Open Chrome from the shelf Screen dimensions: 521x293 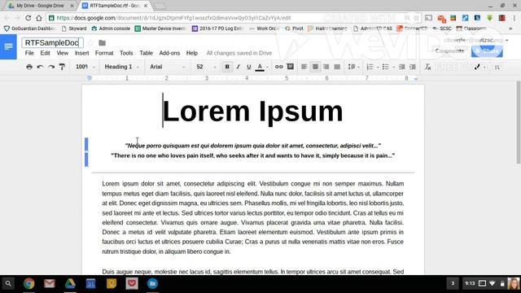click(x=29, y=283)
